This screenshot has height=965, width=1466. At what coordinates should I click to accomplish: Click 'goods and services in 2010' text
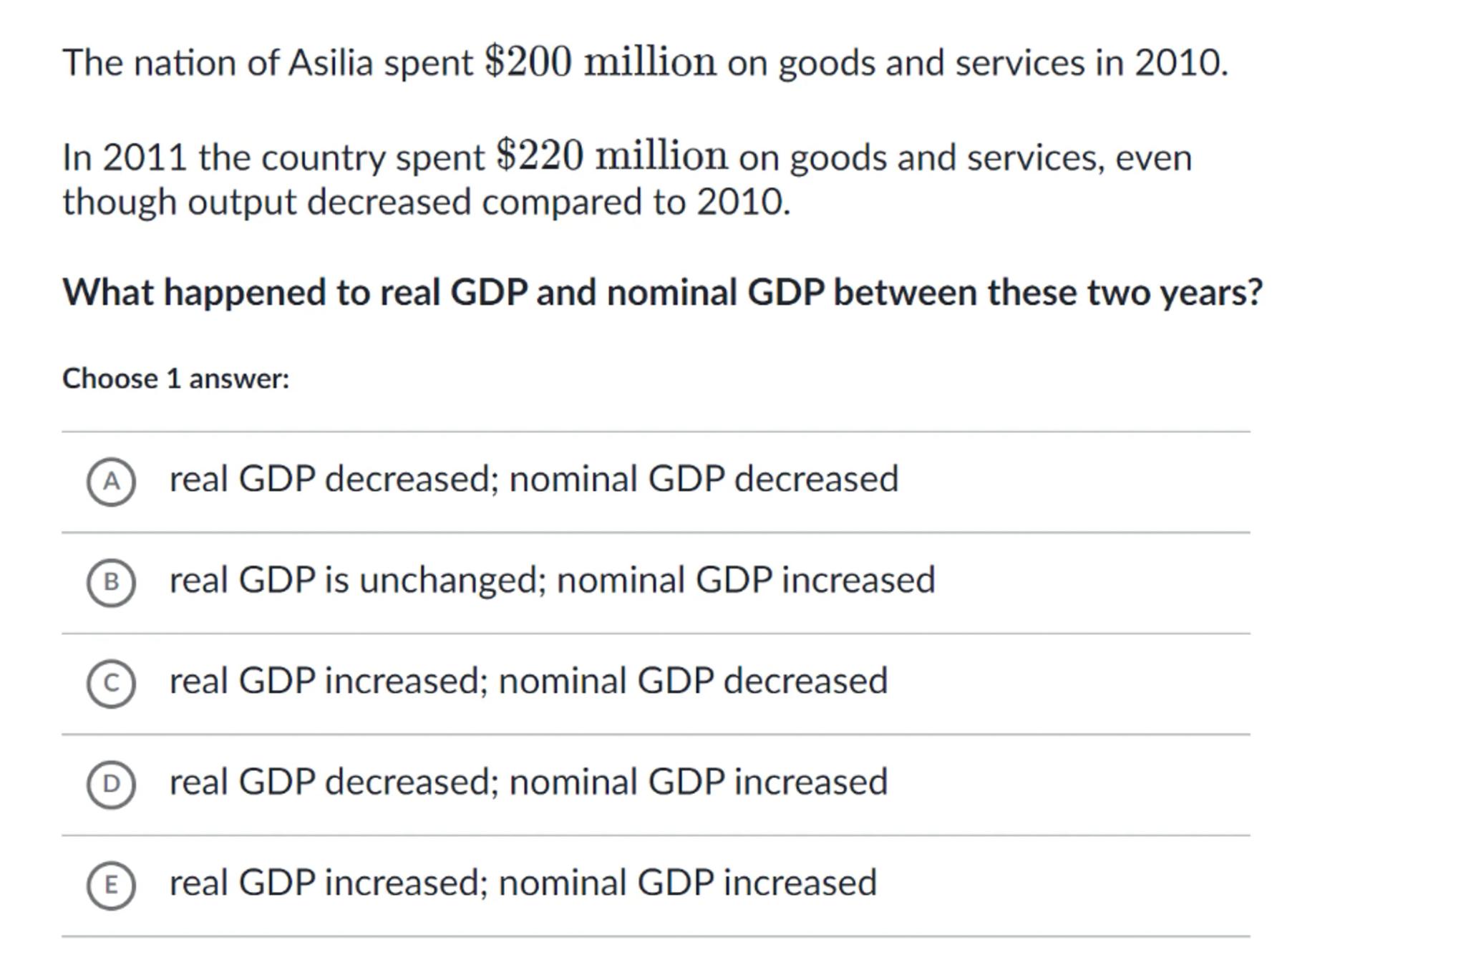click(x=1002, y=63)
